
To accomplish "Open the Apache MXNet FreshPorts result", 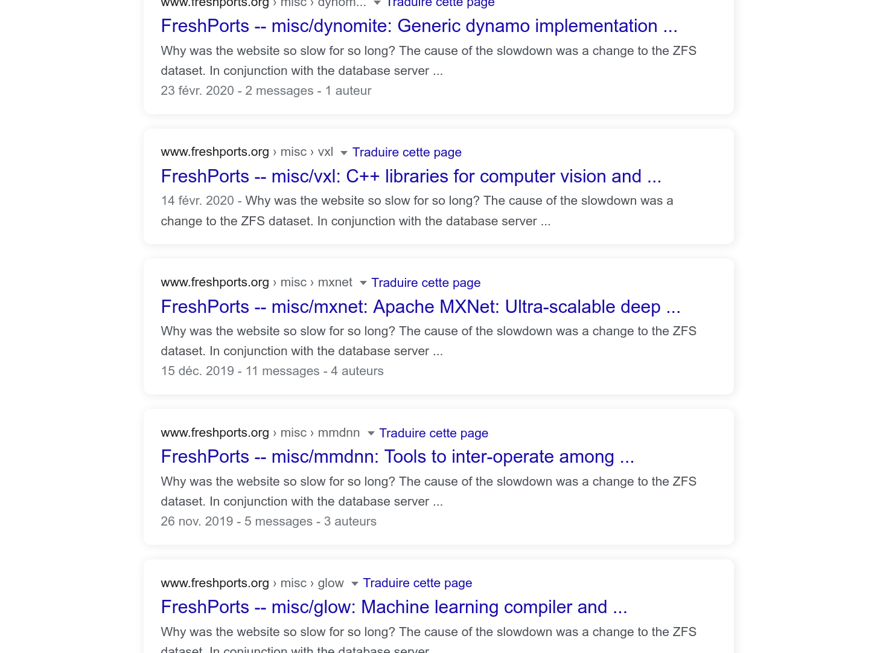I will point(421,307).
